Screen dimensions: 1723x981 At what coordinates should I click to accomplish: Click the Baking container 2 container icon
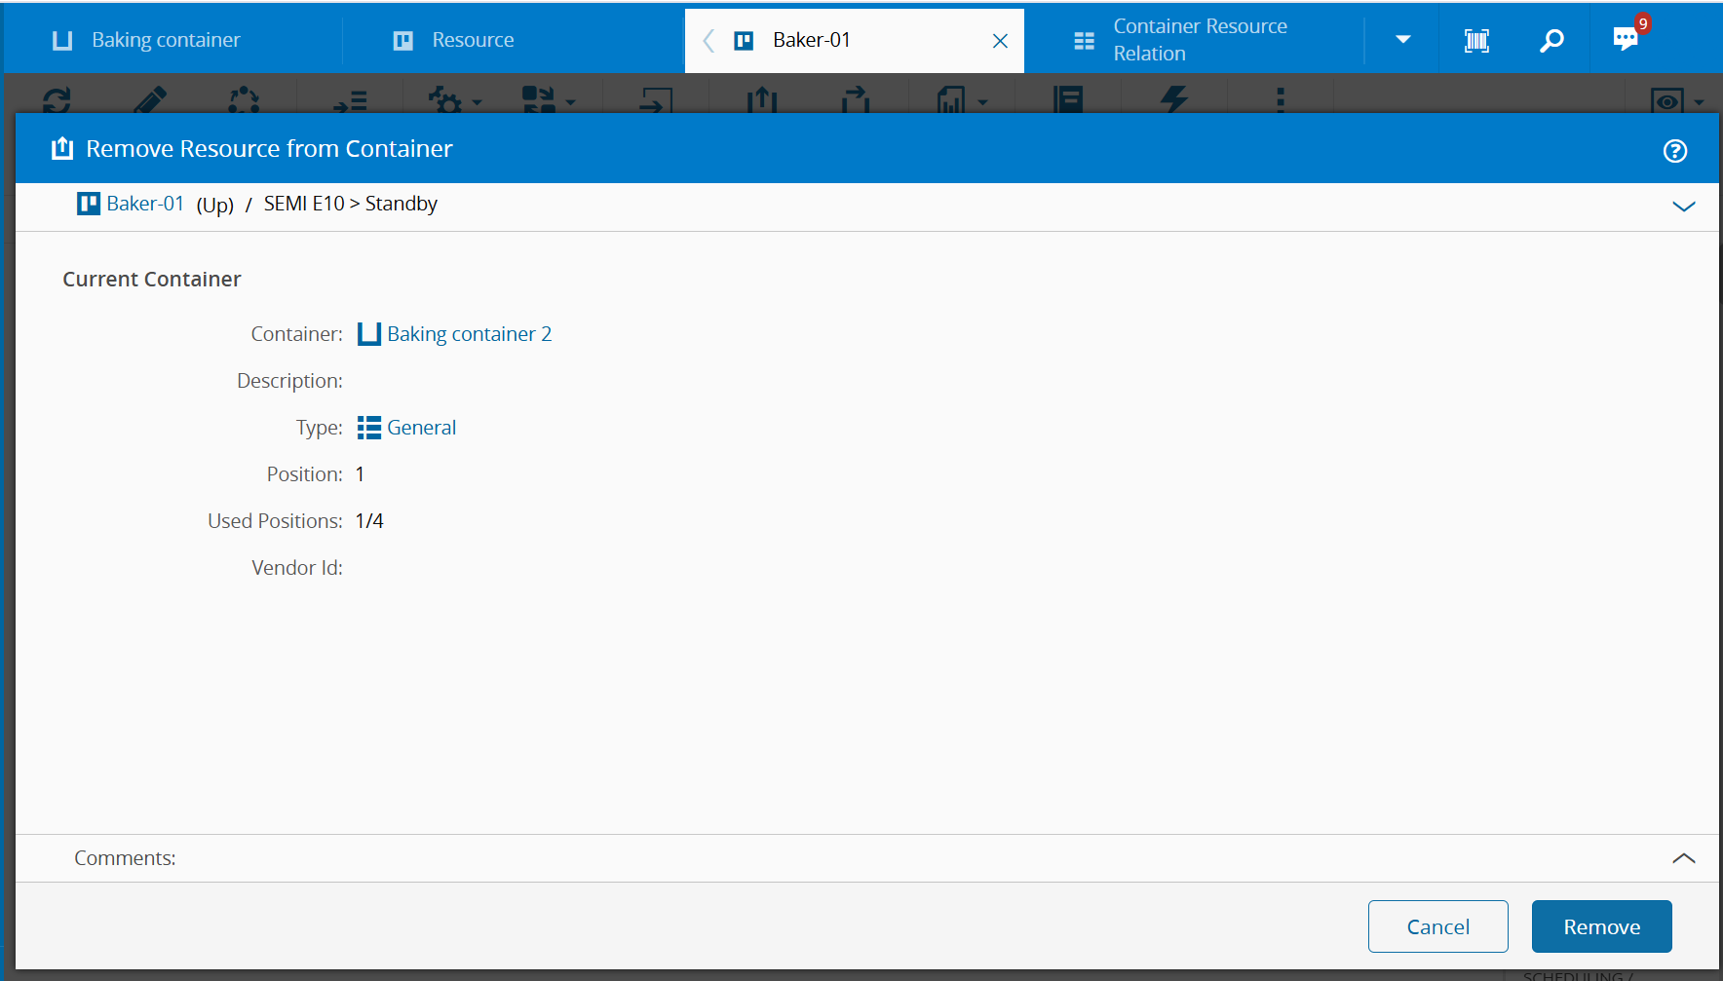[x=369, y=334]
